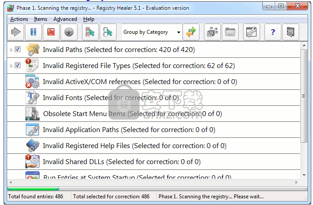Click the folder toolbar icon

230,32
